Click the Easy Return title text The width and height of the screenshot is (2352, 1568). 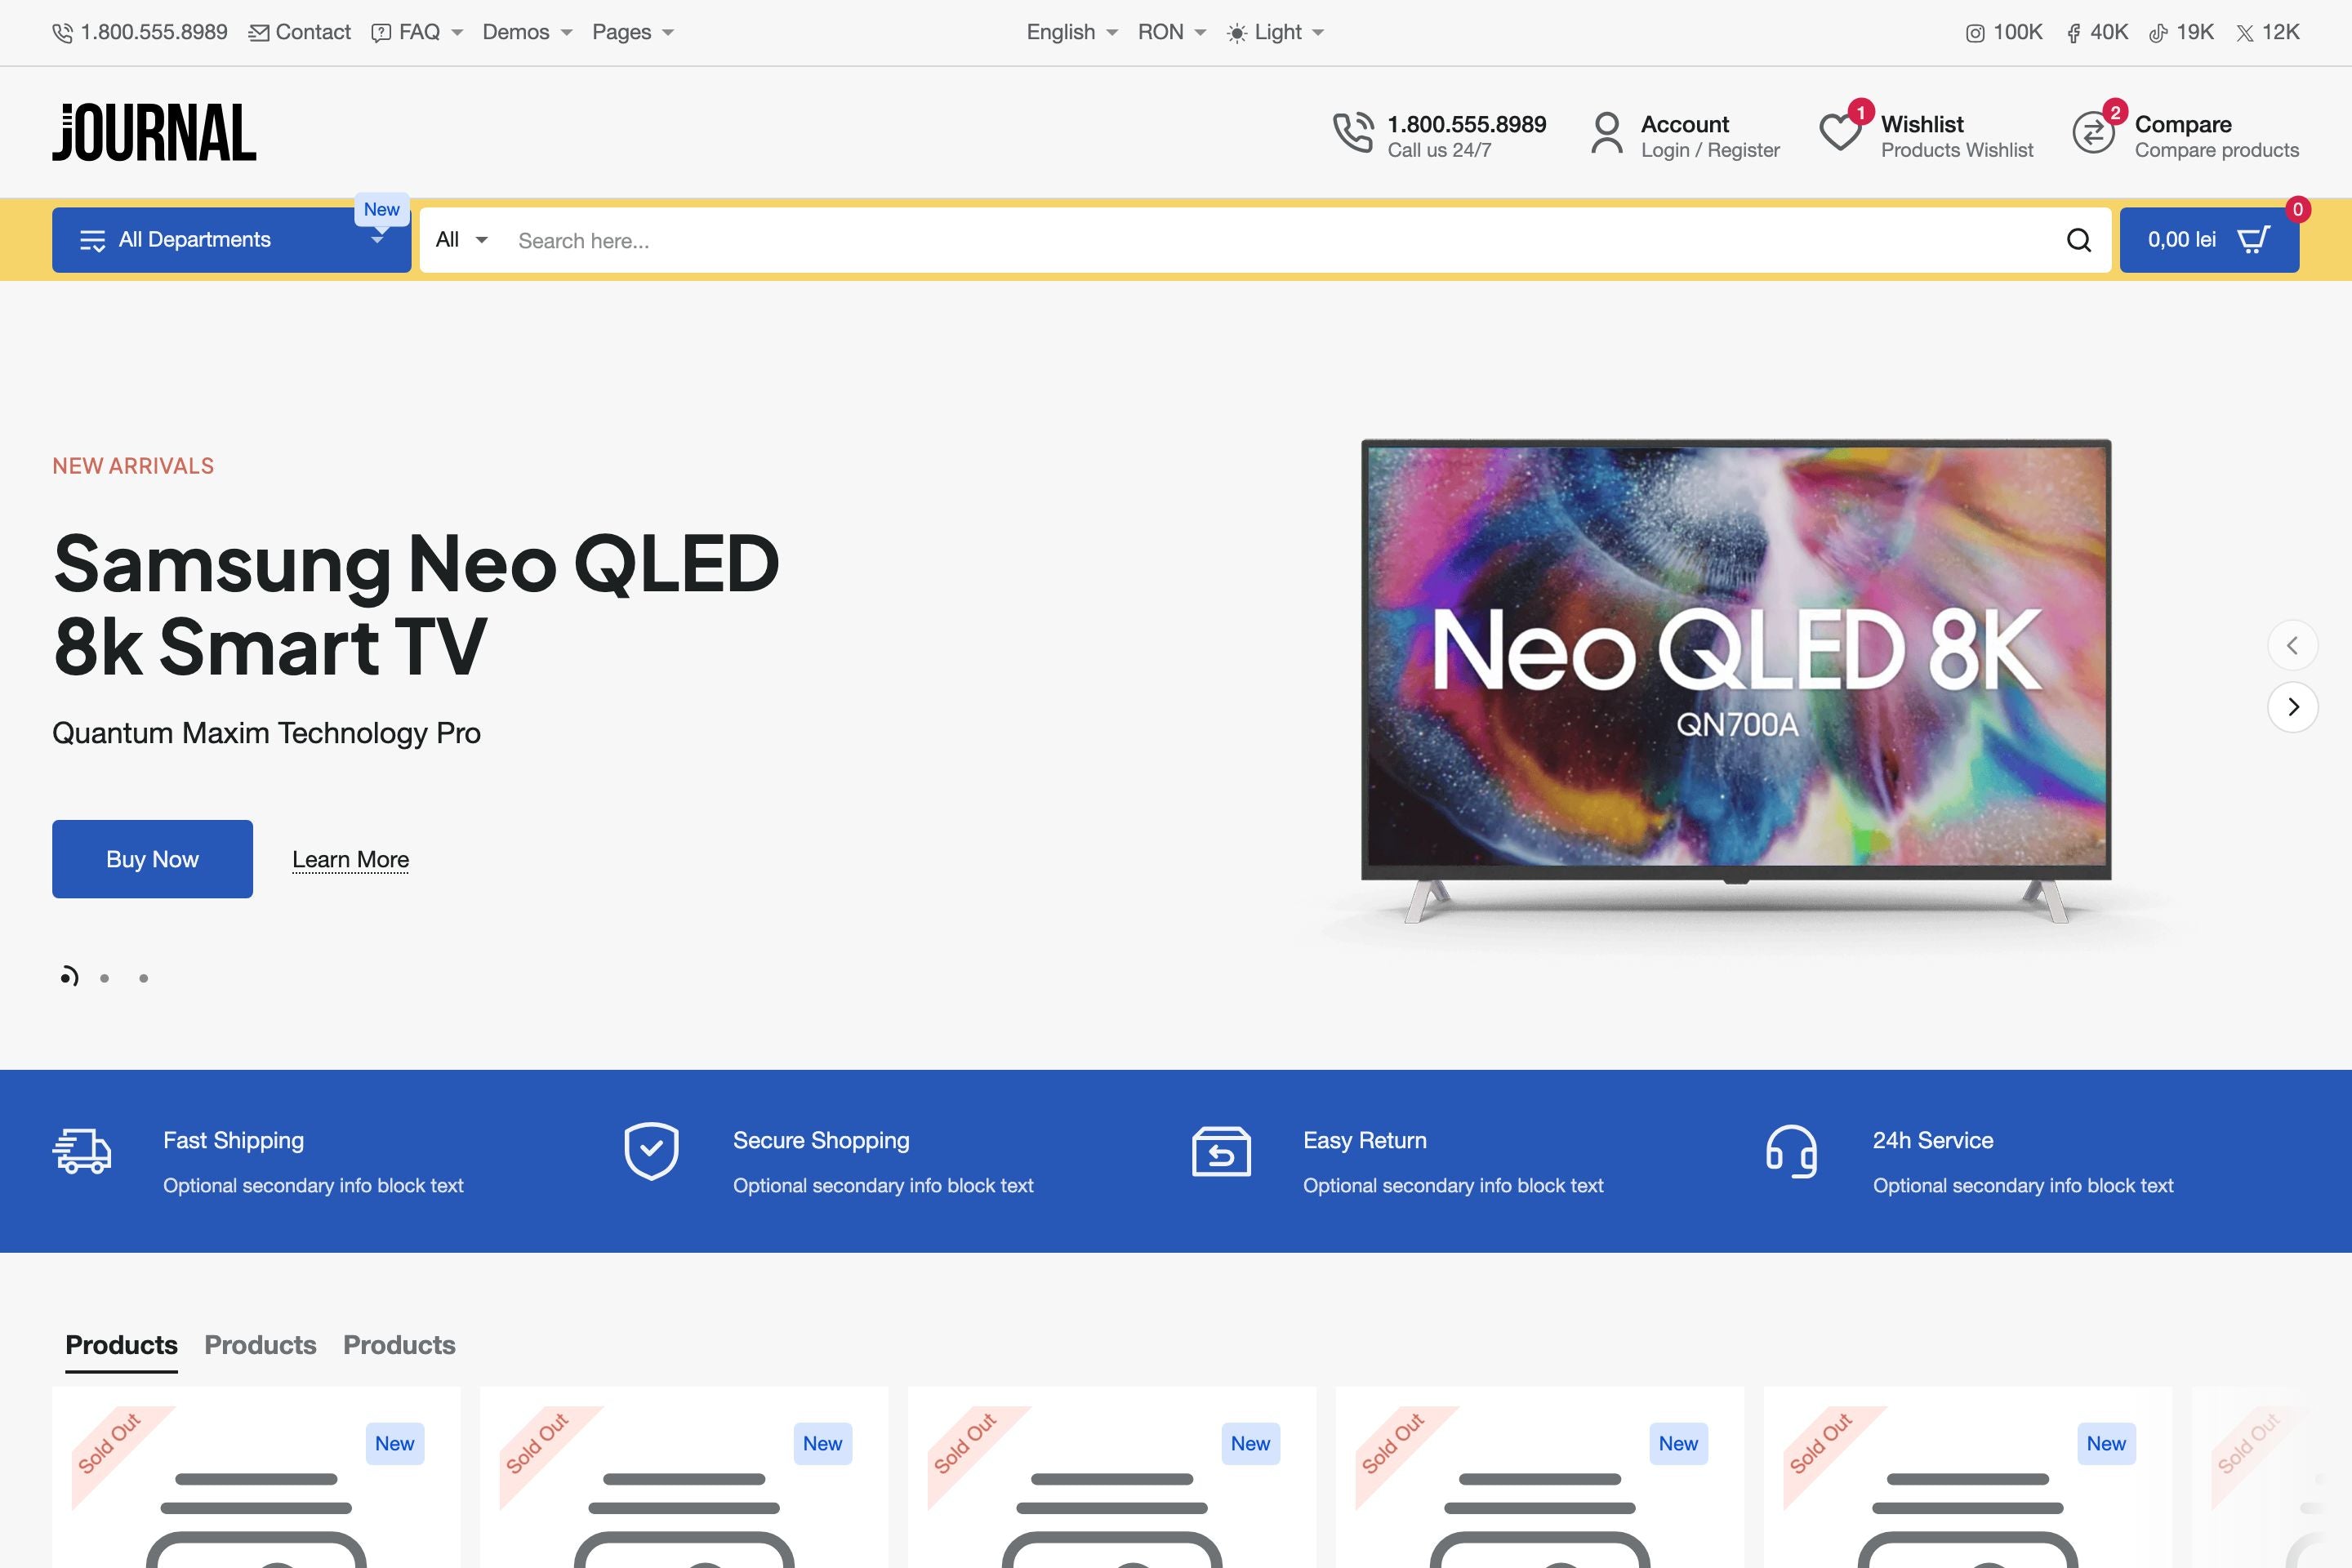point(1364,1140)
